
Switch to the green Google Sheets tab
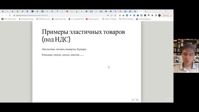43,11
